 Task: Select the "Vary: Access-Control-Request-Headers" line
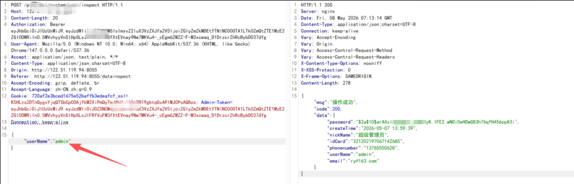[348, 57]
